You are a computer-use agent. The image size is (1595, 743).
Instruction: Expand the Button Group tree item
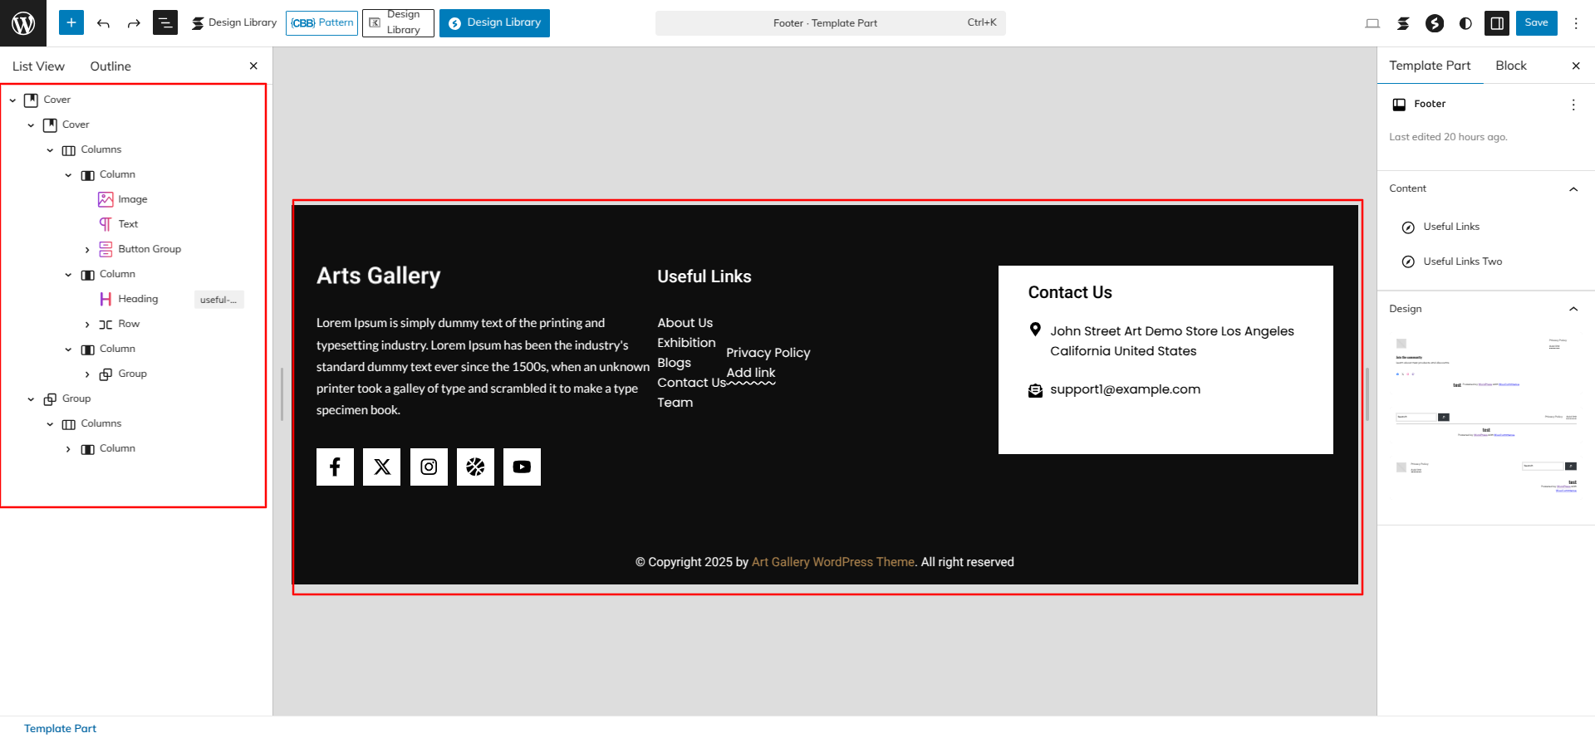[87, 249]
